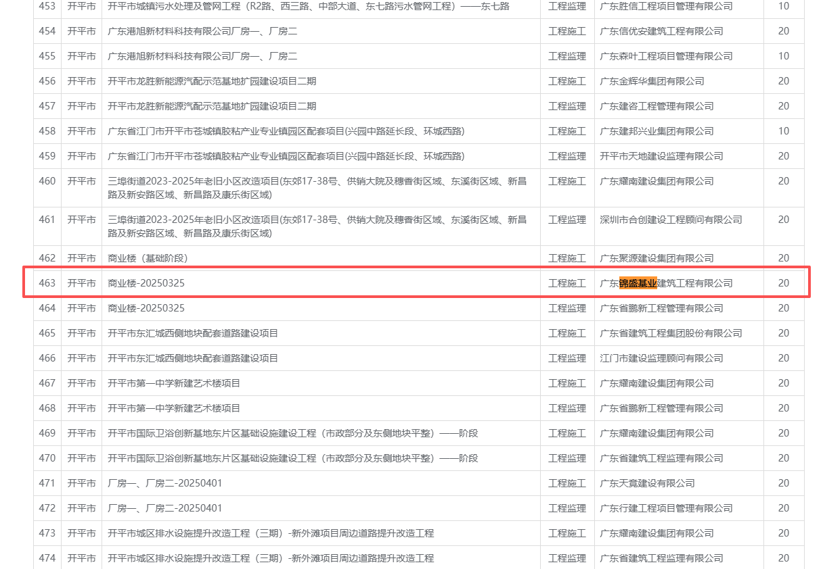Select 深圳市合创建设工程顾问有限公司 cell
Viewport: 823px width, 569px height.
point(671,220)
